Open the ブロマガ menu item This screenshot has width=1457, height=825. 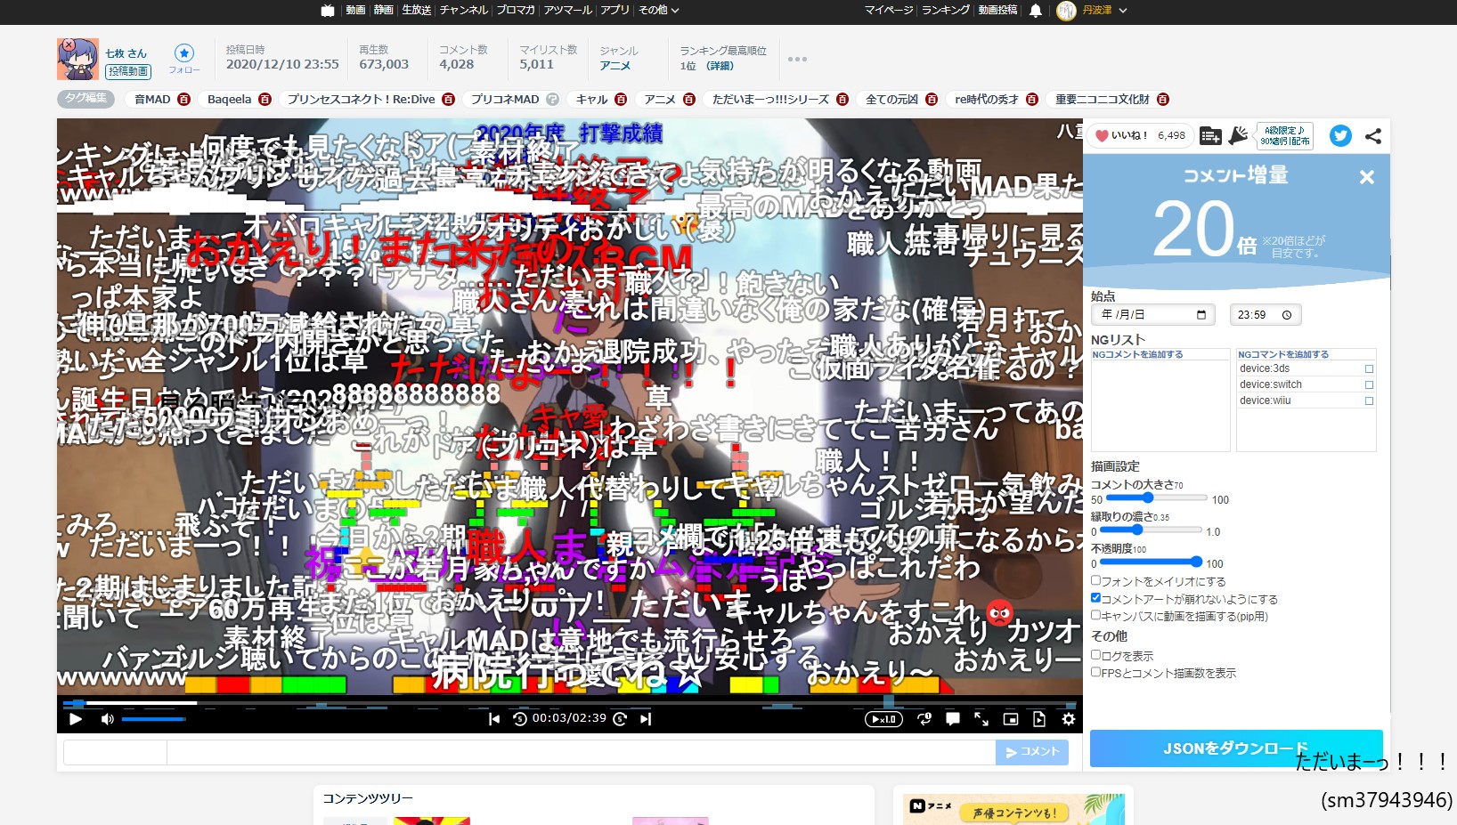pyautogui.click(x=516, y=10)
